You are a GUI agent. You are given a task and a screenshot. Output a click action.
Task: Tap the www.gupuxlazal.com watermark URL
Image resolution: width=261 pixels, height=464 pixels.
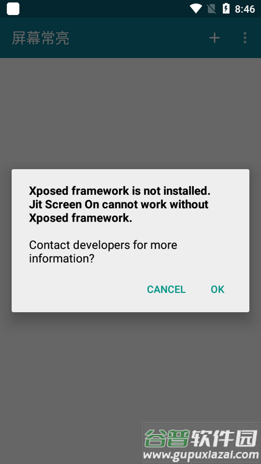(x=201, y=455)
